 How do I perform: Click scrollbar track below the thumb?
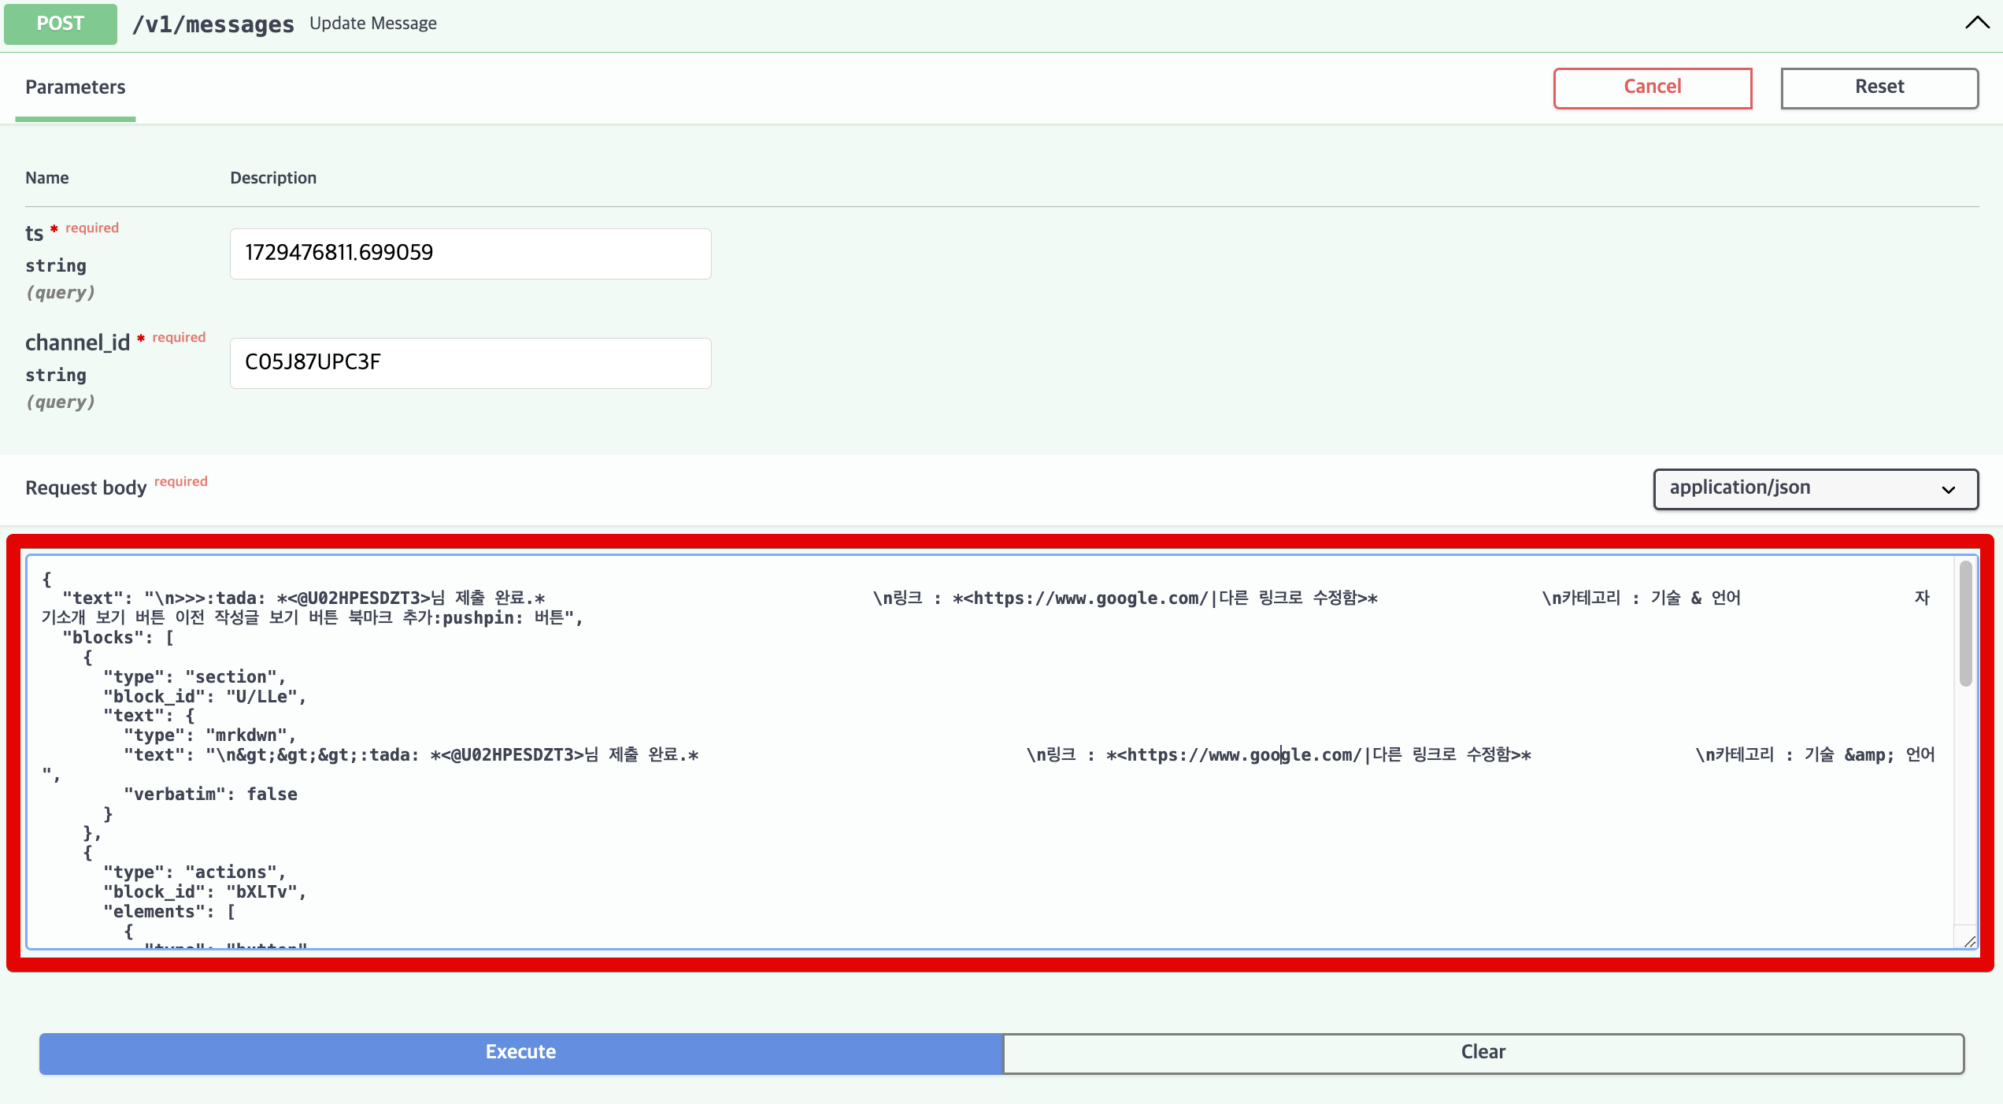(x=1965, y=803)
